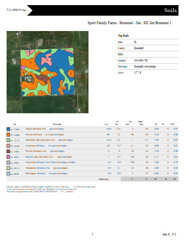186x241 pixels.
Task: Click the Kendall township value
Action: 145,67
